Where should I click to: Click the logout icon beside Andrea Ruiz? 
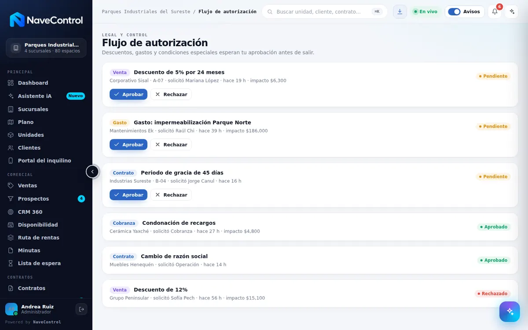81,309
